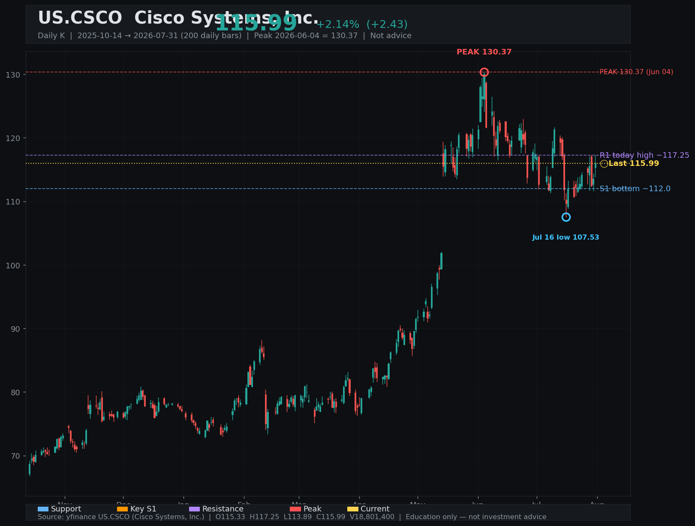Click the yellow Last price circle marker

604,164
